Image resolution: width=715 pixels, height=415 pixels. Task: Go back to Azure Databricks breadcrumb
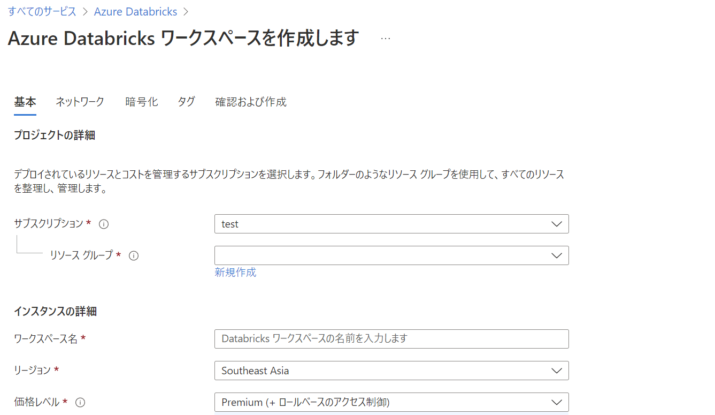pos(135,11)
